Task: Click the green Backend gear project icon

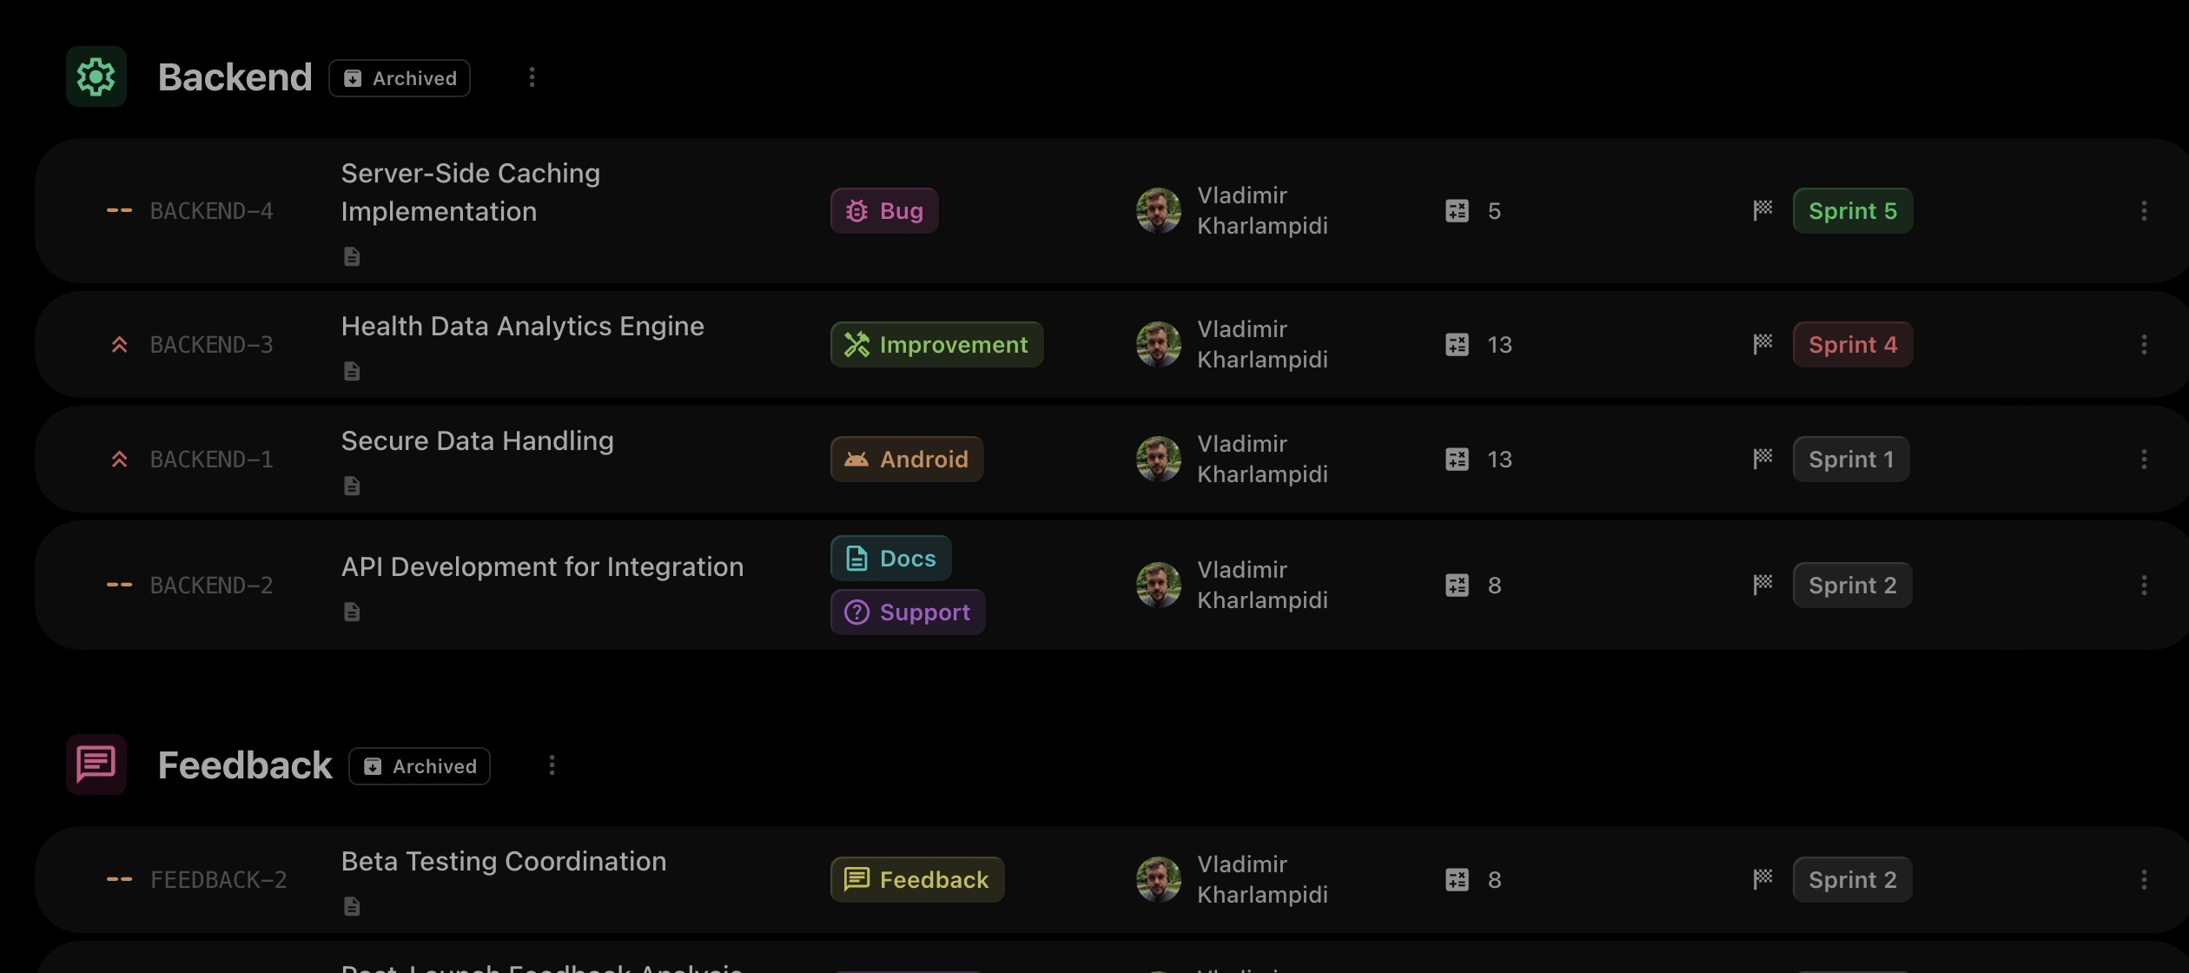Action: click(96, 77)
